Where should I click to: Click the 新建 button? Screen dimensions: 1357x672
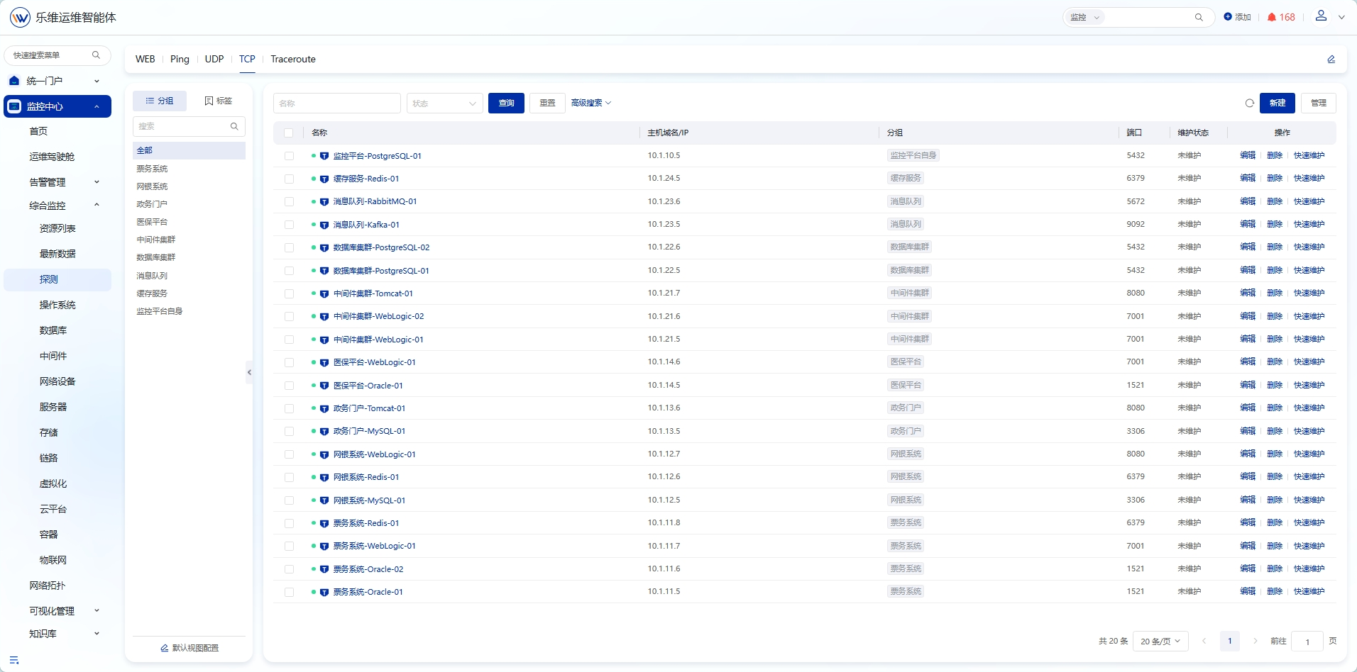[1278, 103]
